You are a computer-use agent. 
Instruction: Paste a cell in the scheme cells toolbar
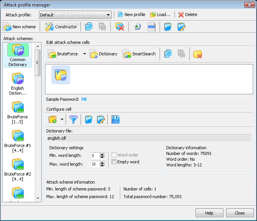181,54
